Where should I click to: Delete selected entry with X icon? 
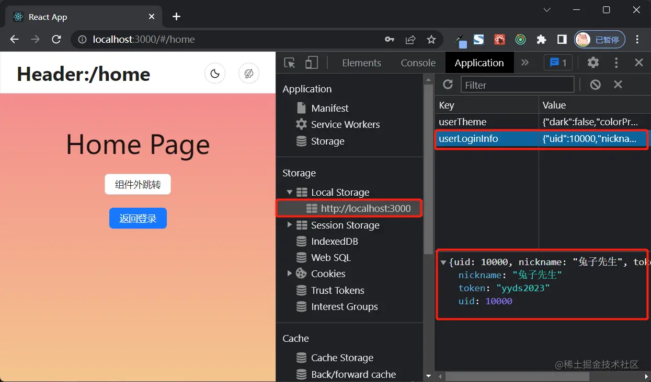(618, 85)
